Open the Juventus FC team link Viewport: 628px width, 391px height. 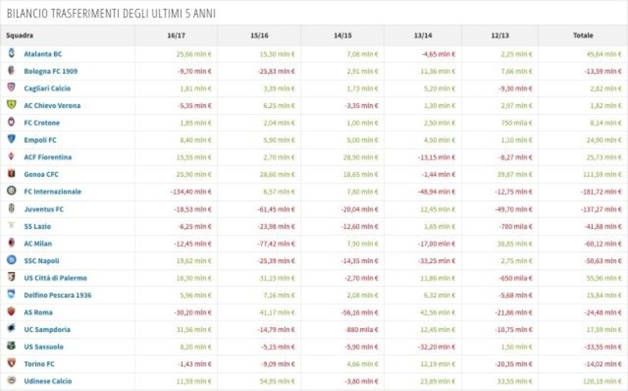tap(43, 209)
